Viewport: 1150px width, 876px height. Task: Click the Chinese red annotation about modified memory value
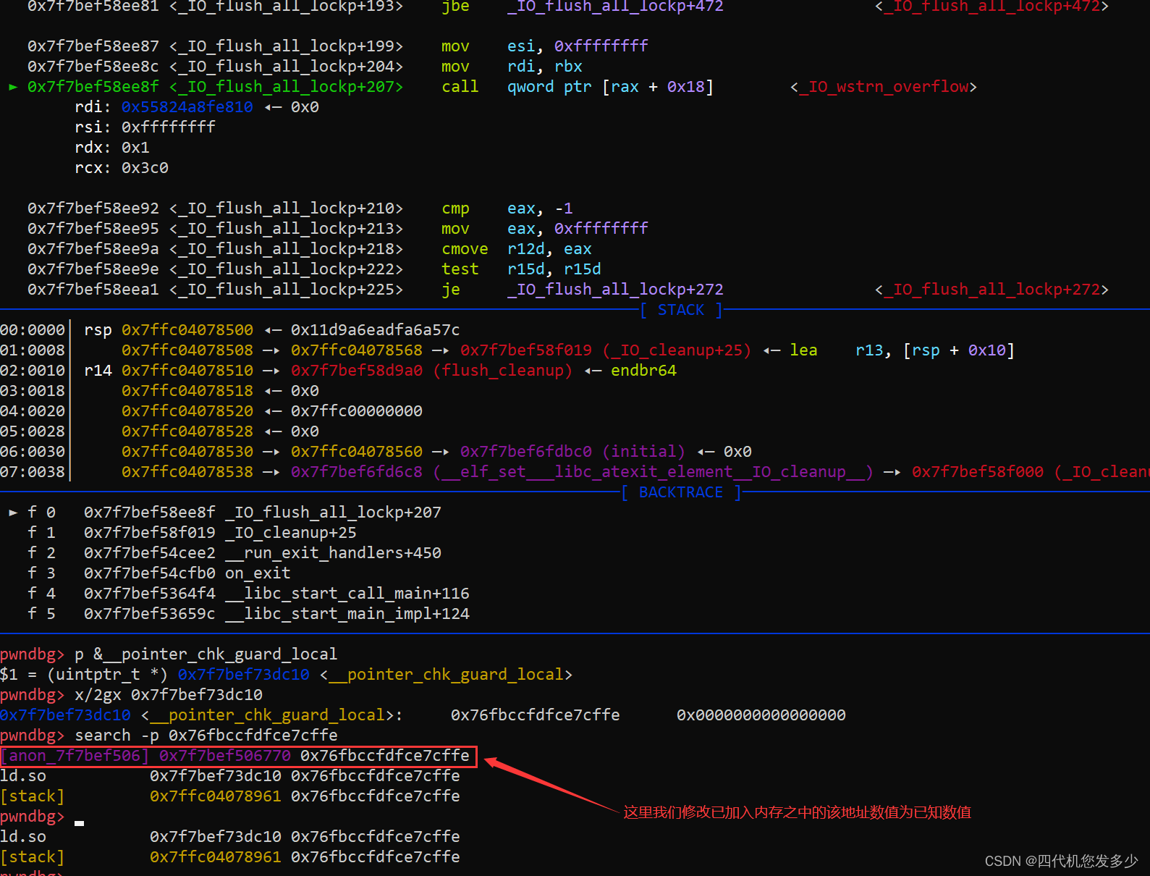pyautogui.click(x=797, y=812)
